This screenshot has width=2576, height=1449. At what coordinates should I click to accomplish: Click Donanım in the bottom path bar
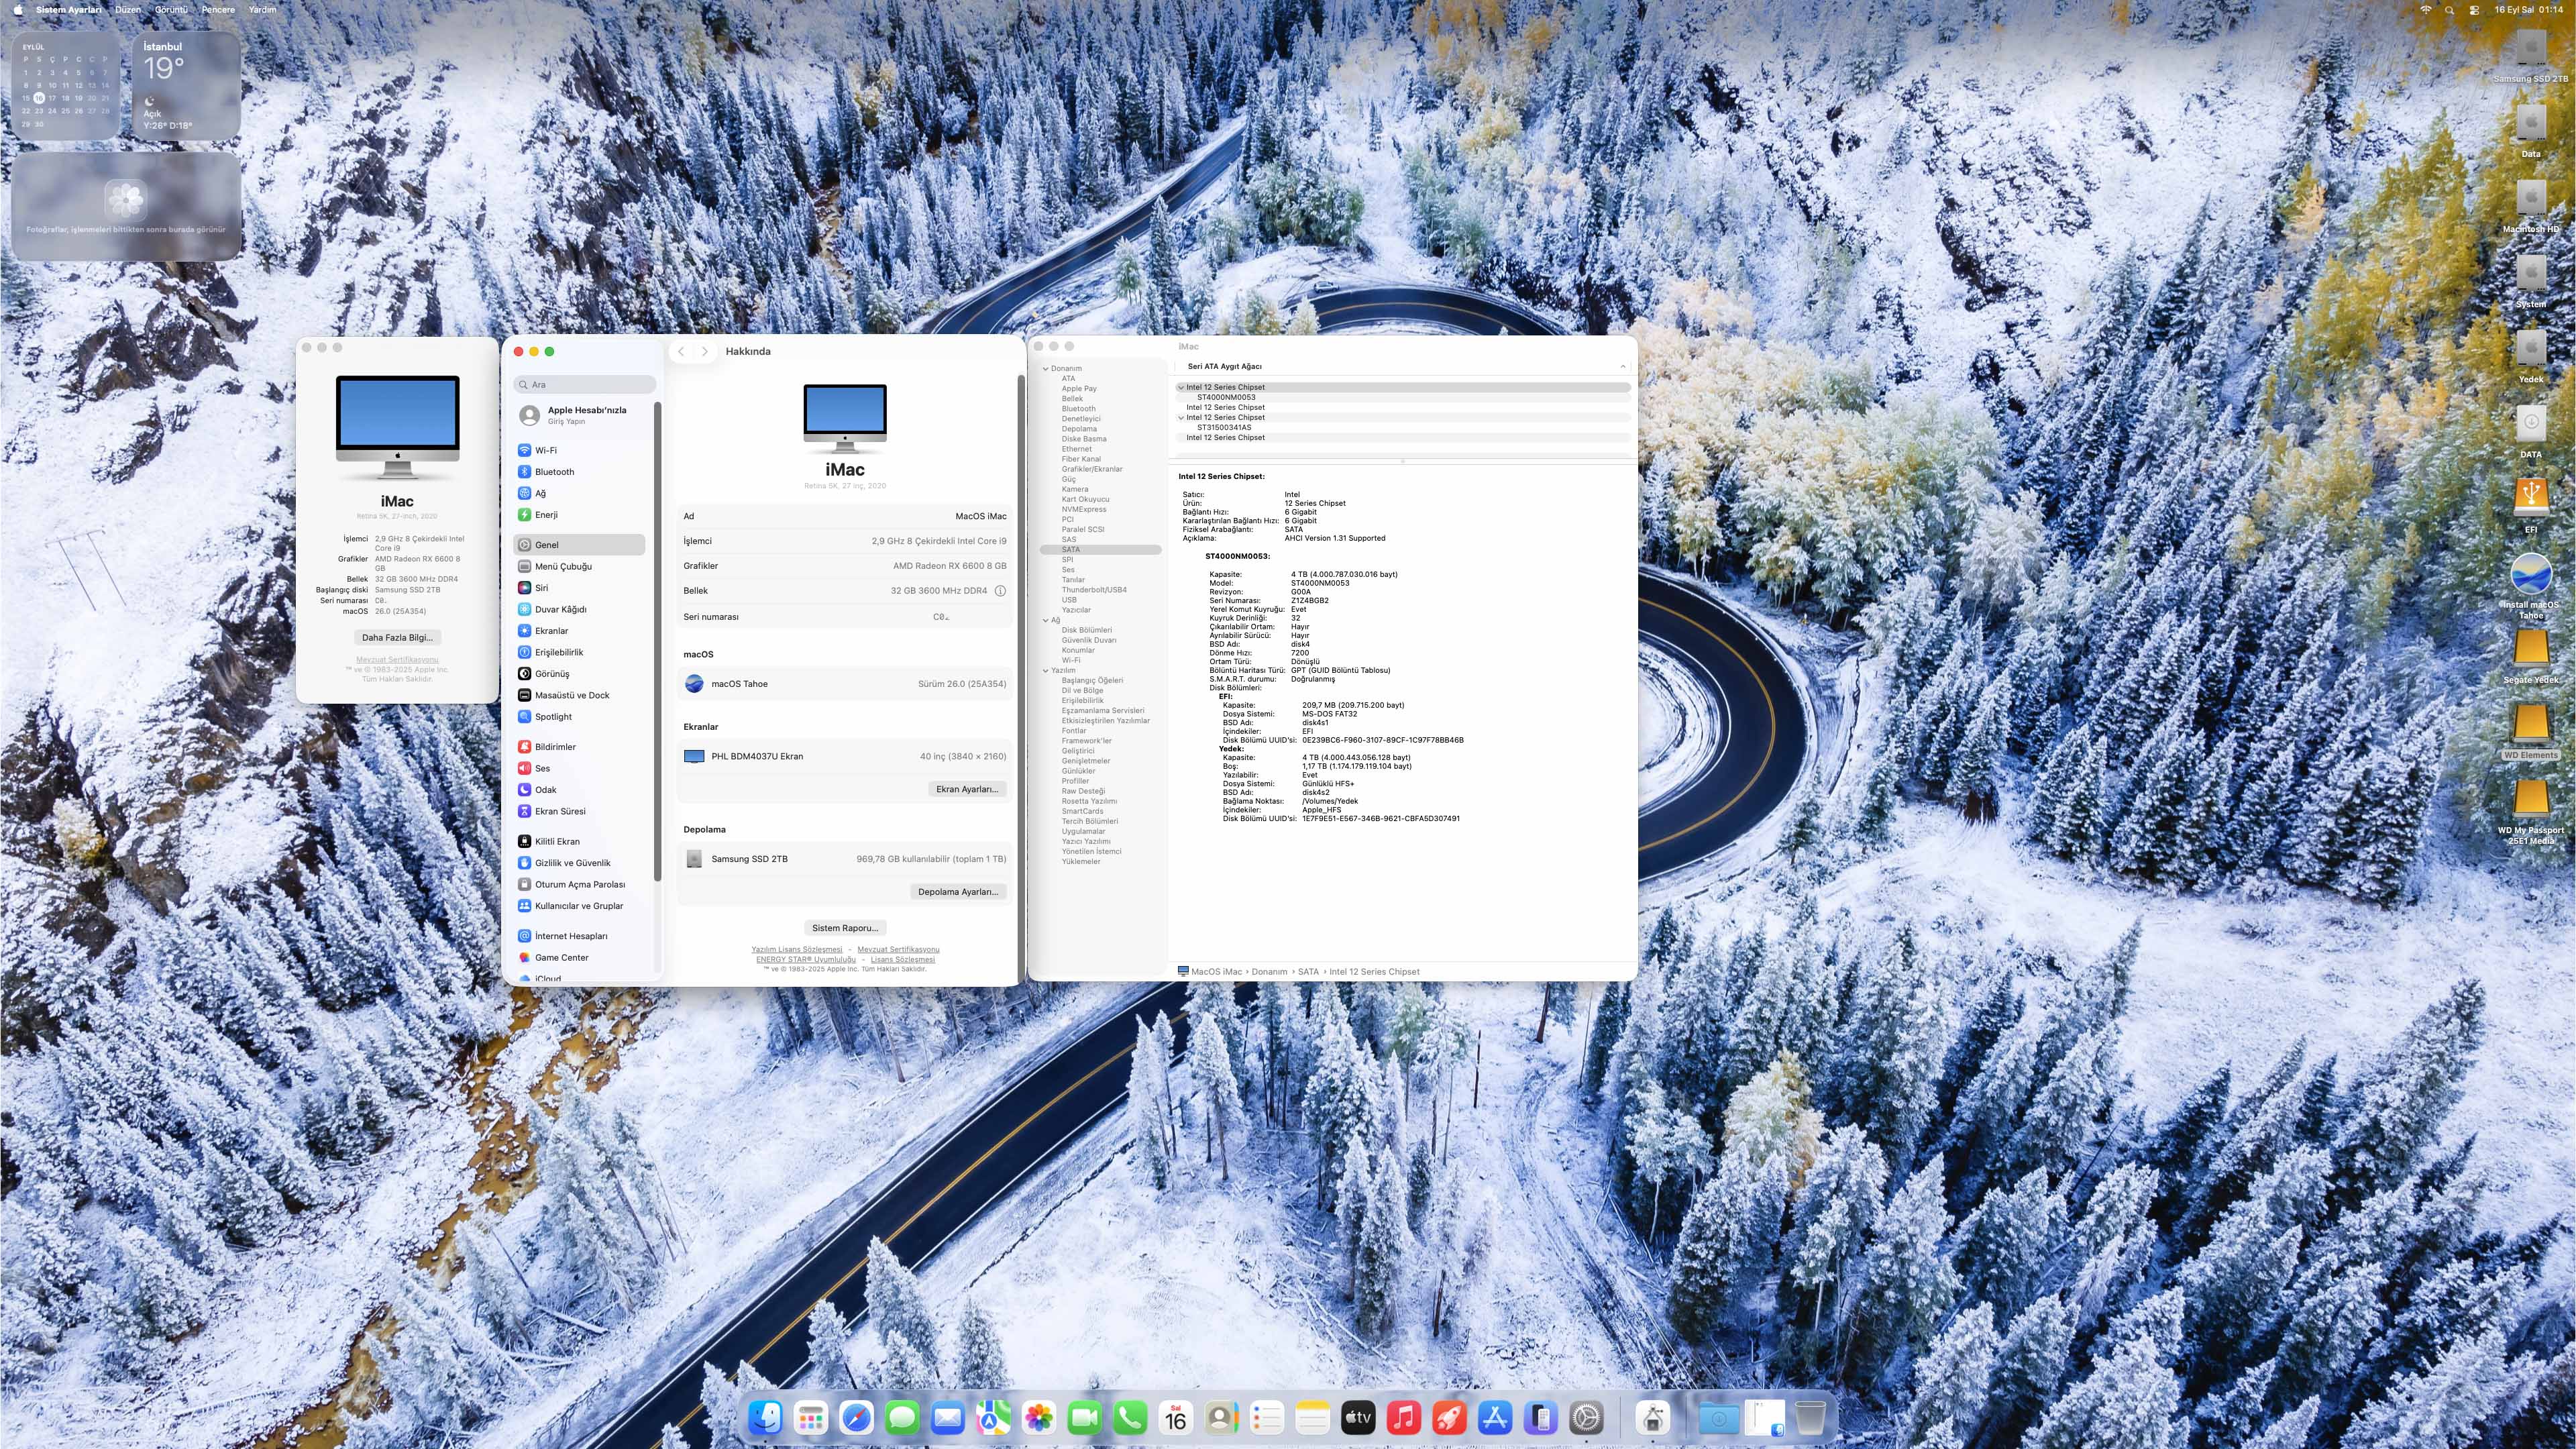click(x=1269, y=972)
